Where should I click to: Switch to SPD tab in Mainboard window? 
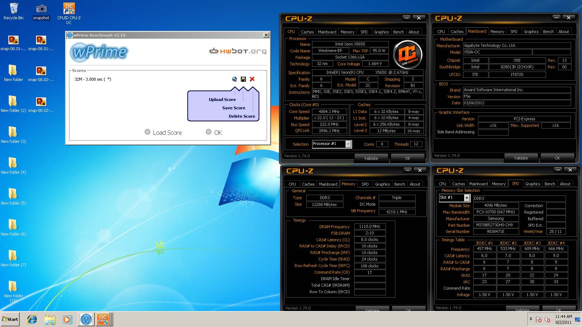[514, 32]
